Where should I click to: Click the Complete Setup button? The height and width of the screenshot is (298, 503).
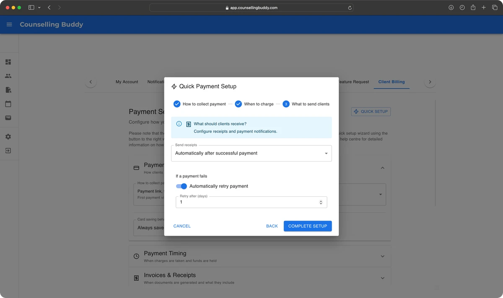[307, 226]
